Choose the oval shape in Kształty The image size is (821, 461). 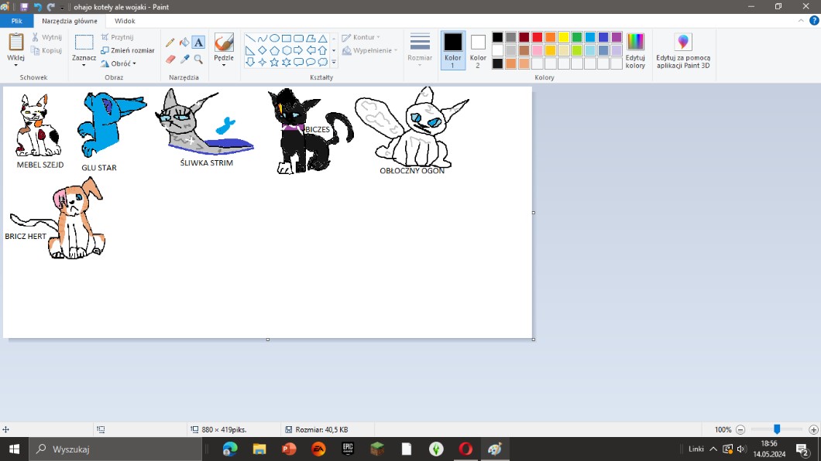[274, 38]
